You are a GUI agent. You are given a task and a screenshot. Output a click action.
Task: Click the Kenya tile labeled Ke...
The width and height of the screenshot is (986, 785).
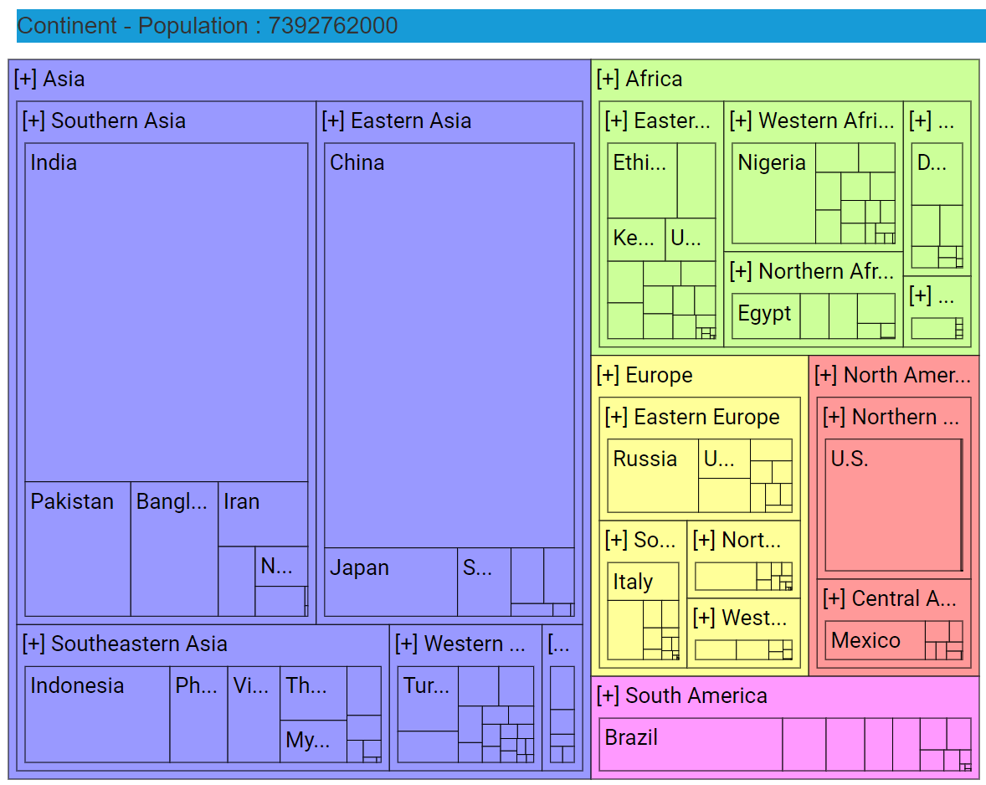point(636,239)
